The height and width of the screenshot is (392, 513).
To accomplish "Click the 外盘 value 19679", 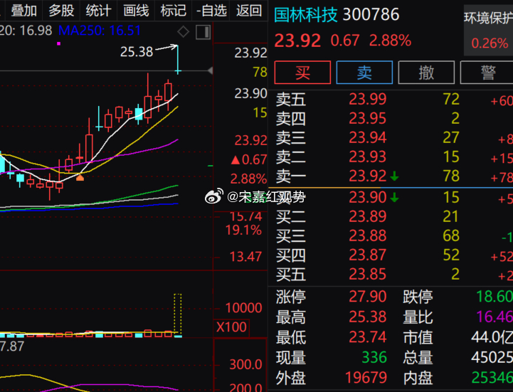I will [x=366, y=378].
